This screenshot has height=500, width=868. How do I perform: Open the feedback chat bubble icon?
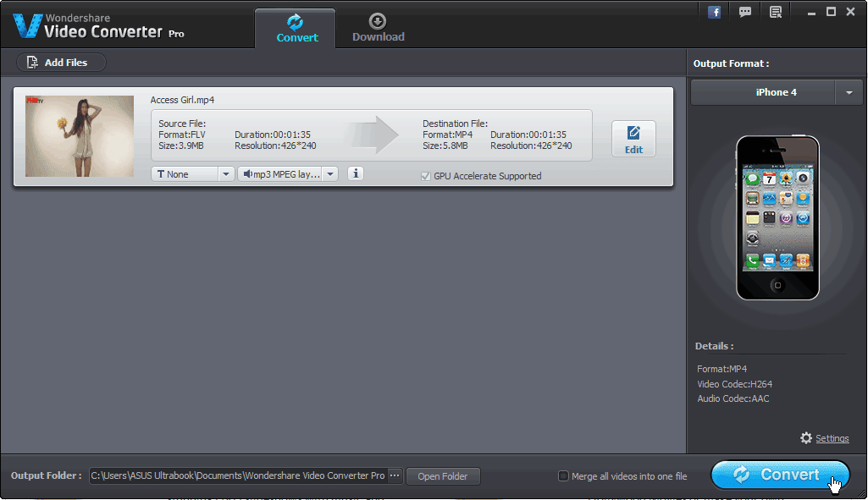point(745,12)
